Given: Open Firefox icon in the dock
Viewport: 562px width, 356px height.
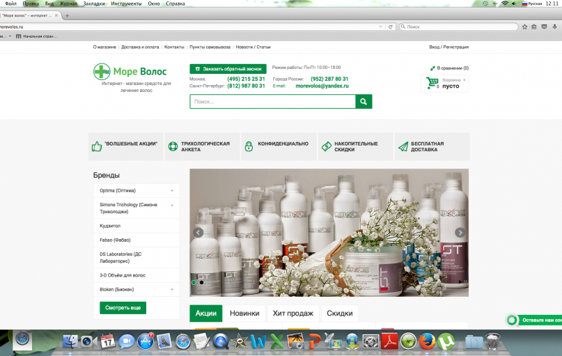Looking at the screenshot, I should [426, 341].
